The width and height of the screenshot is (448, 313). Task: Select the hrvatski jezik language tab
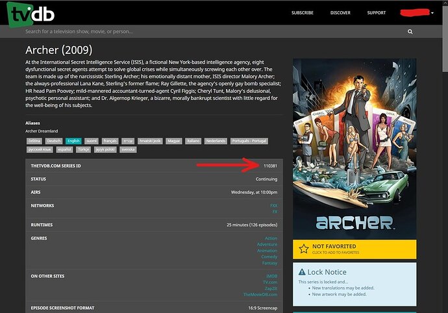150,141
